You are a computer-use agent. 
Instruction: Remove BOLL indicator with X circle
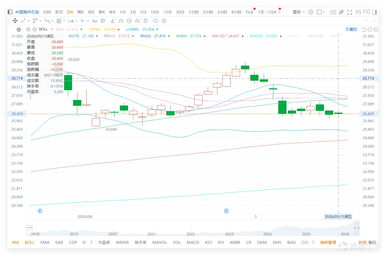(x=35, y=29)
